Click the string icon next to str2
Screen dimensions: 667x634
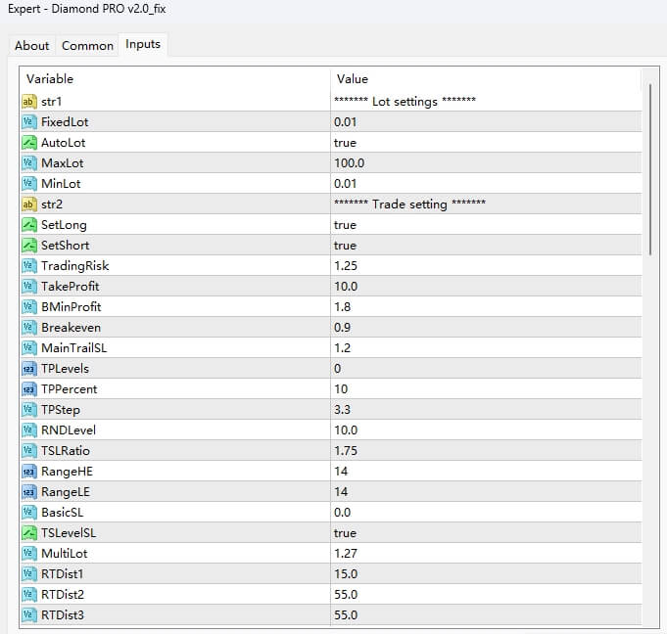(29, 204)
